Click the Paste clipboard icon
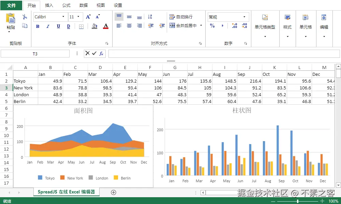Viewport: 341px width, 204px height. [x=11, y=18]
